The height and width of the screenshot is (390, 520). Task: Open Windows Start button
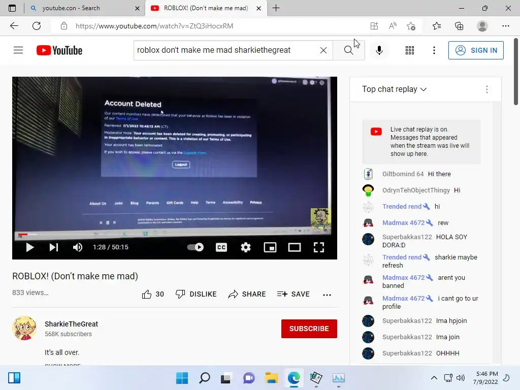pyautogui.click(x=182, y=378)
